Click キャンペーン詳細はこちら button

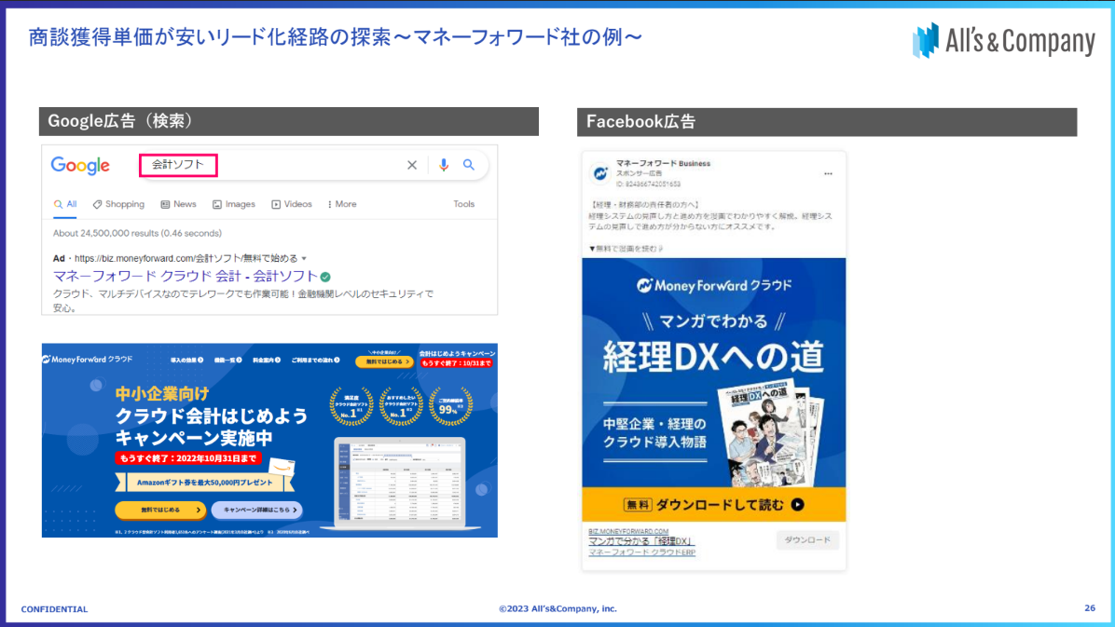pos(256,510)
